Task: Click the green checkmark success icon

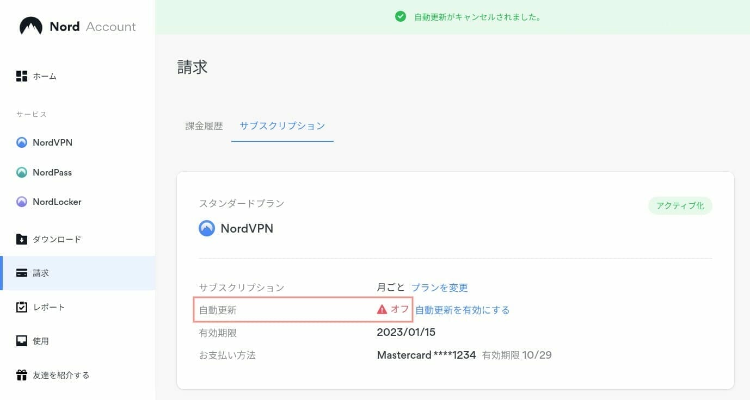Action: (x=401, y=17)
